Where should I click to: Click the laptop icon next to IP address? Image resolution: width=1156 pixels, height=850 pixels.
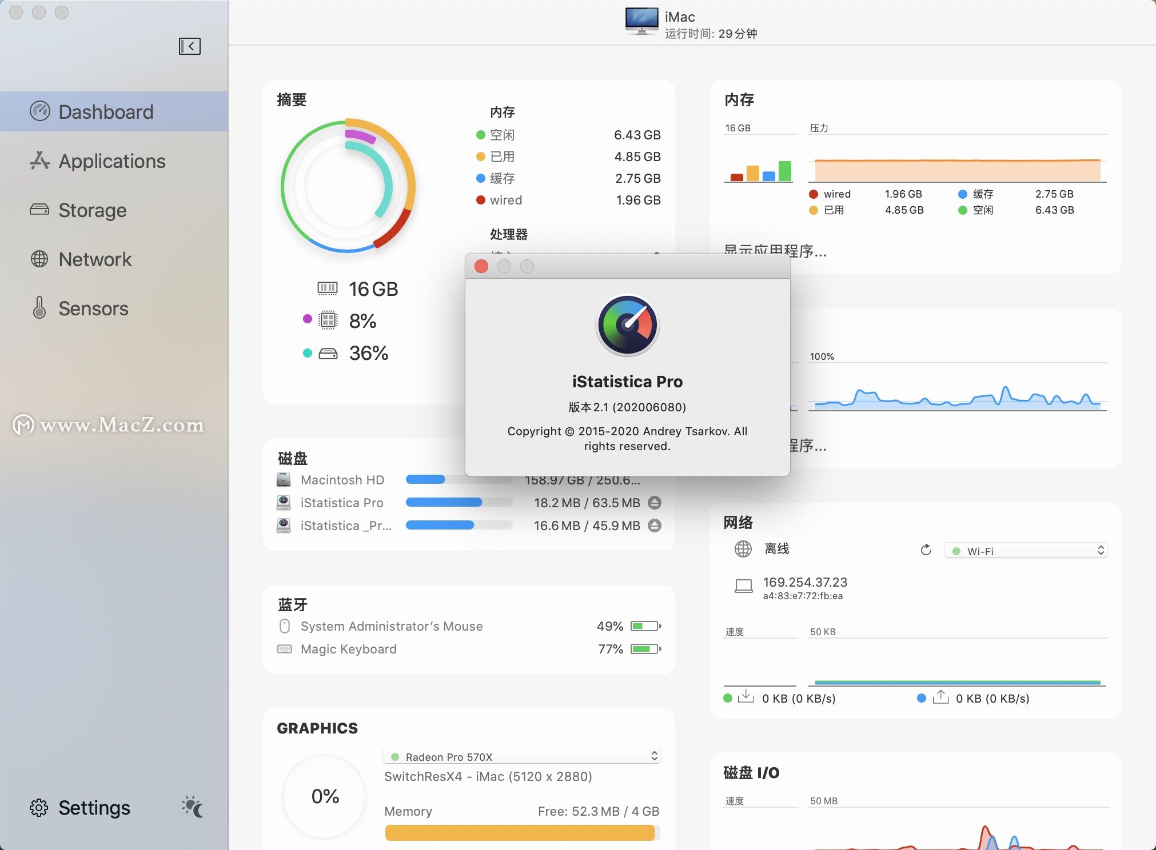pyautogui.click(x=743, y=587)
